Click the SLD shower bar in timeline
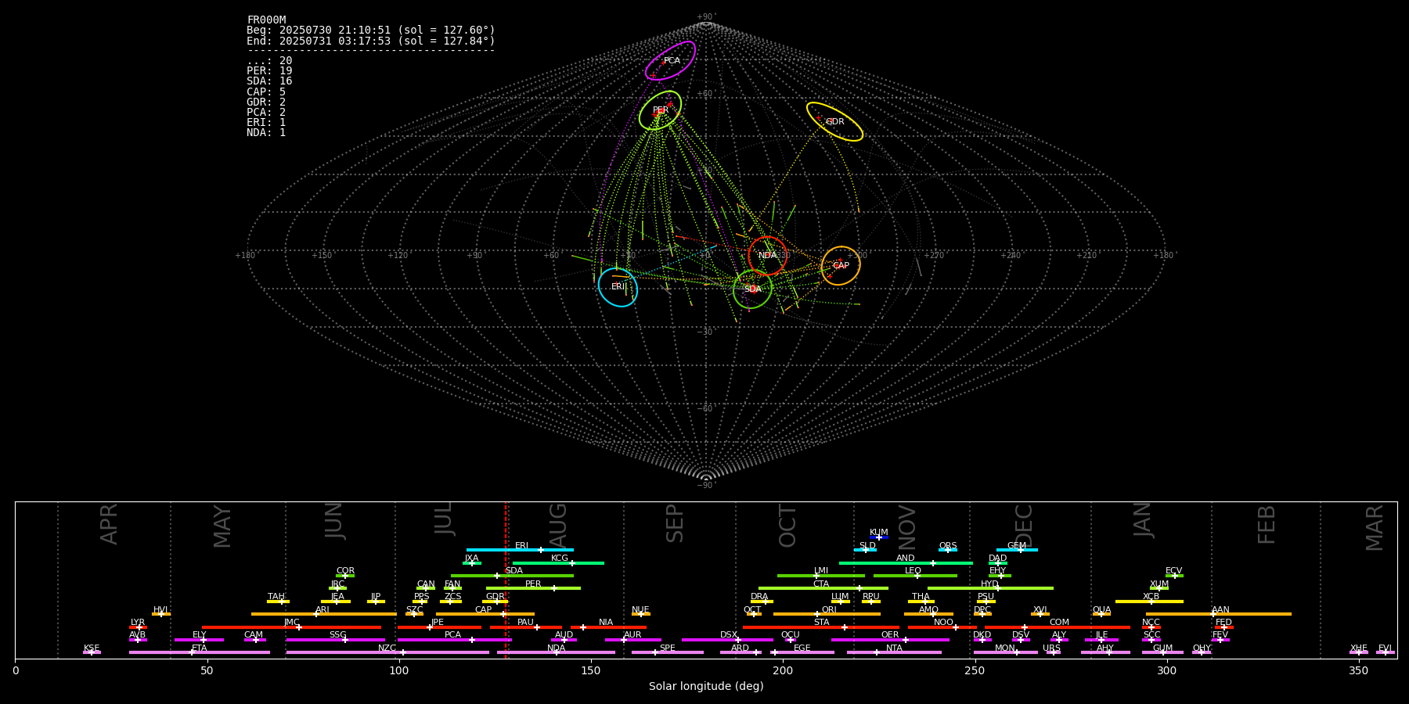The width and height of the screenshot is (1409, 704). click(865, 550)
